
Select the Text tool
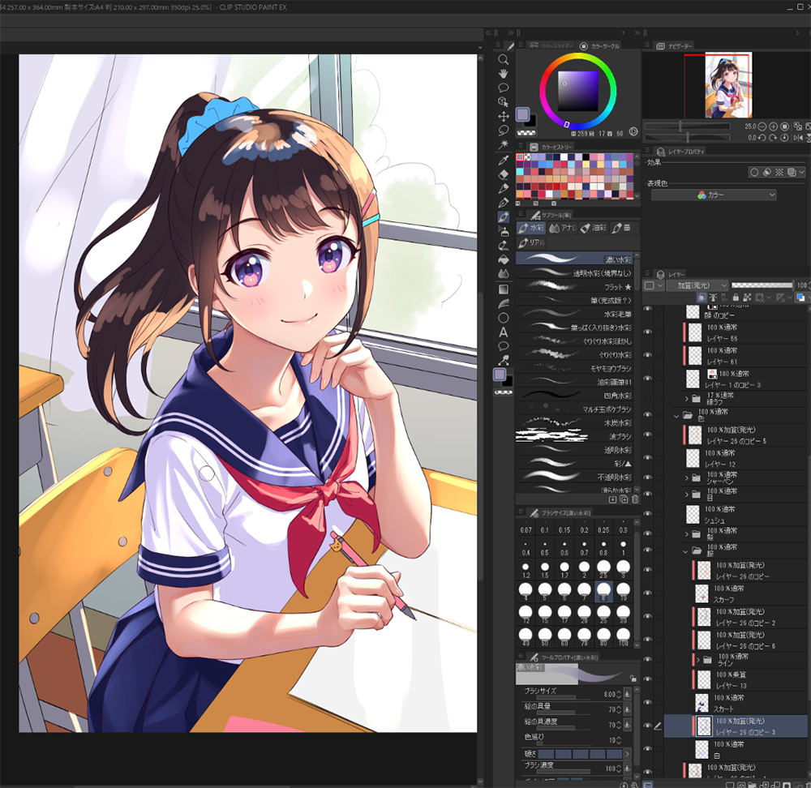coord(503,332)
